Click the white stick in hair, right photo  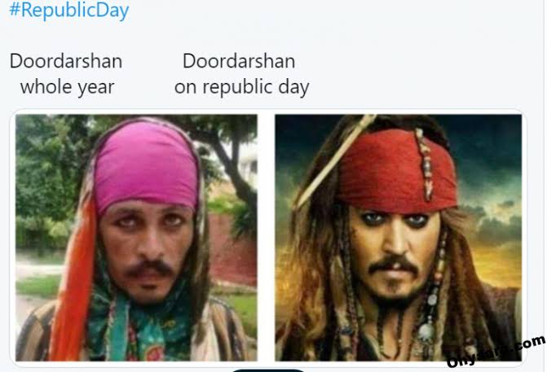pos(333,162)
